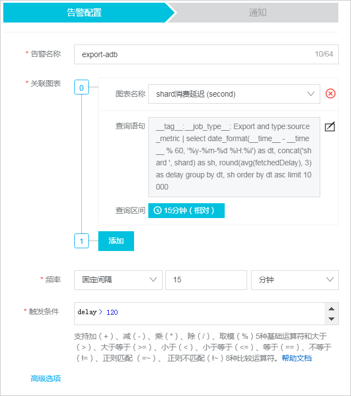Click the 图表名称 label
The width and height of the screenshot is (351, 396).
[x=130, y=94]
